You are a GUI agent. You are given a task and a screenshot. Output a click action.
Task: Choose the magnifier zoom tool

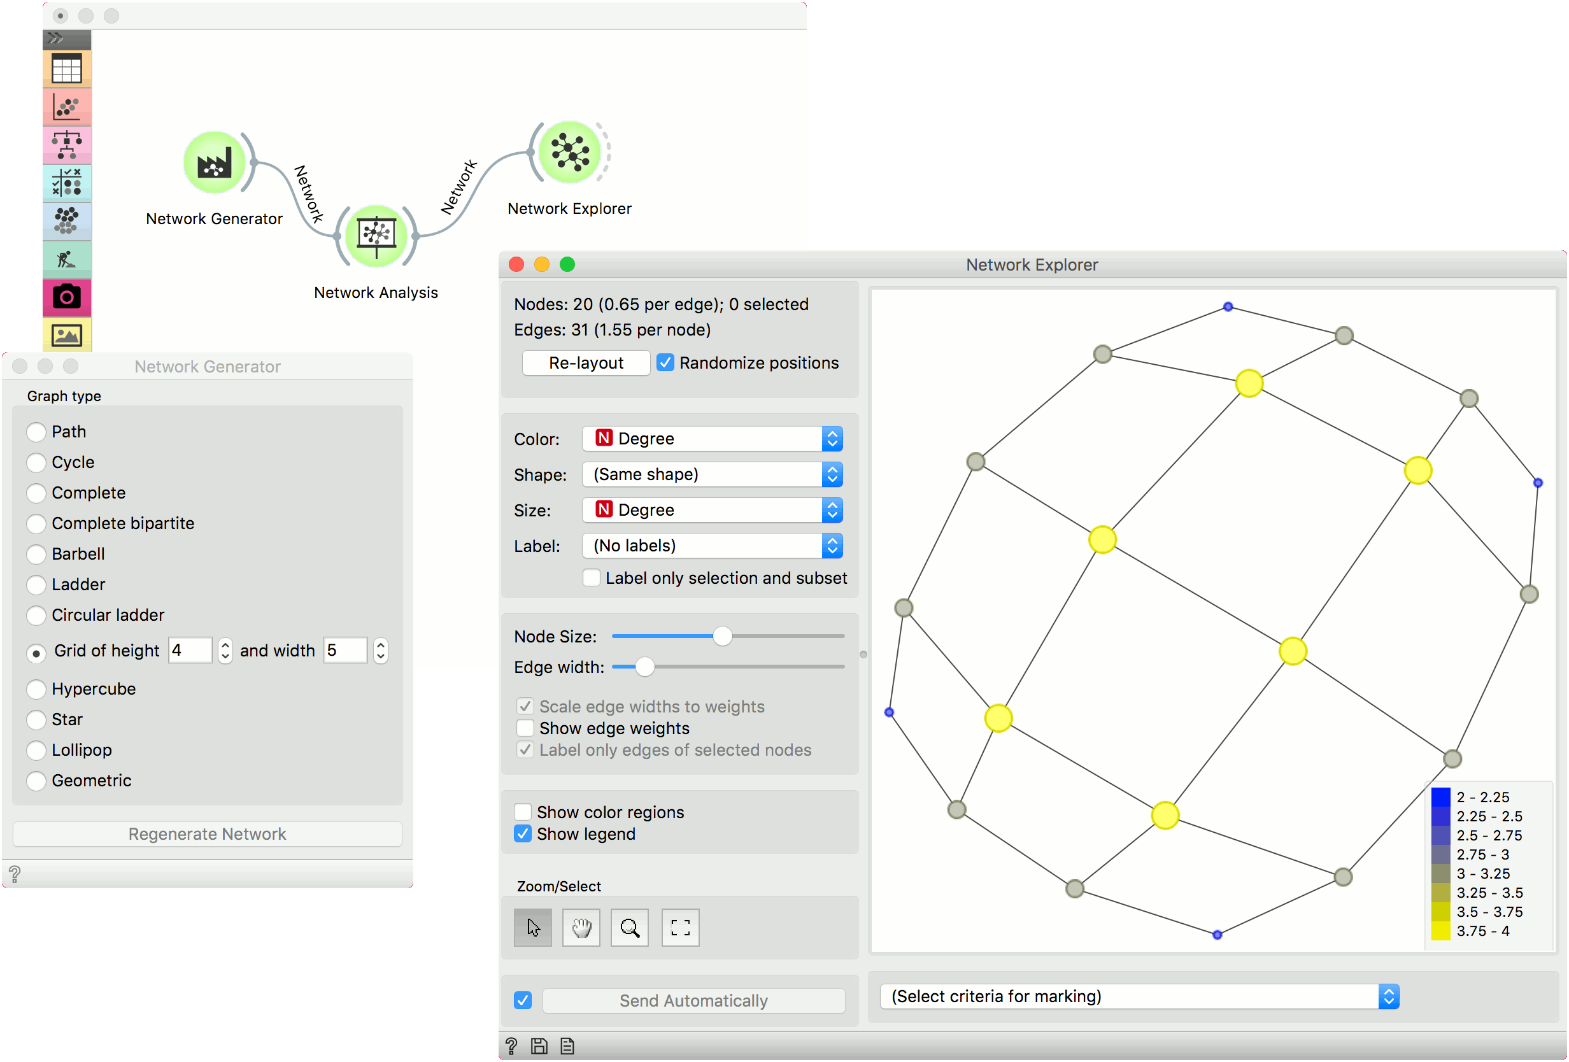[629, 928]
